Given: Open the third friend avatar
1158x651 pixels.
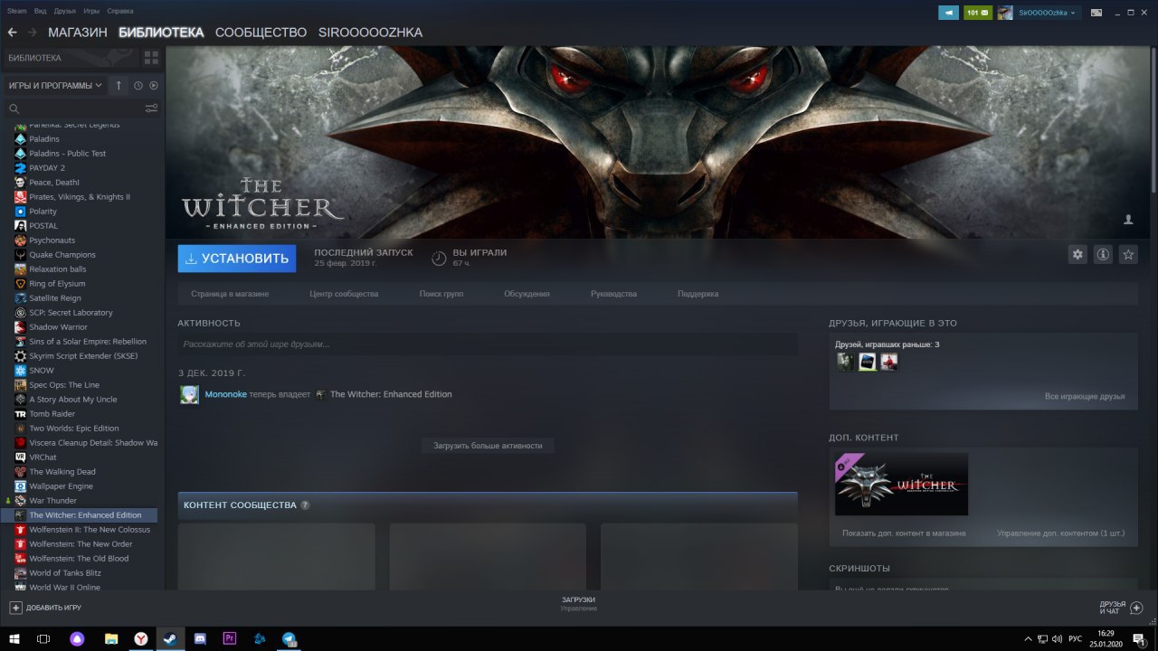Looking at the screenshot, I should click(x=889, y=362).
